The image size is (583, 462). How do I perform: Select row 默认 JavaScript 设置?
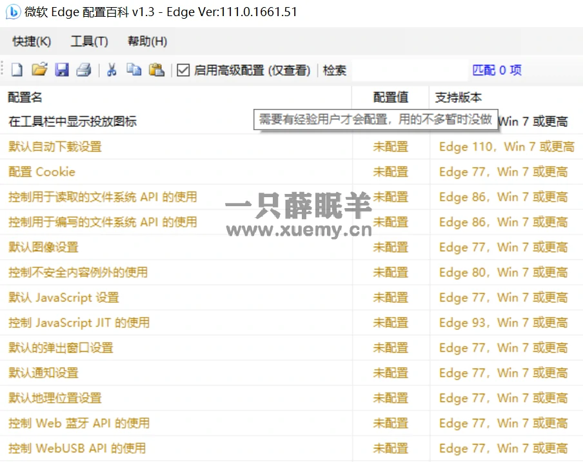pyautogui.click(x=291, y=298)
